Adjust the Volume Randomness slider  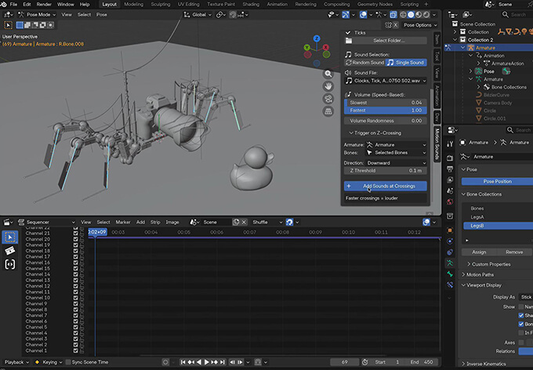[386, 121]
